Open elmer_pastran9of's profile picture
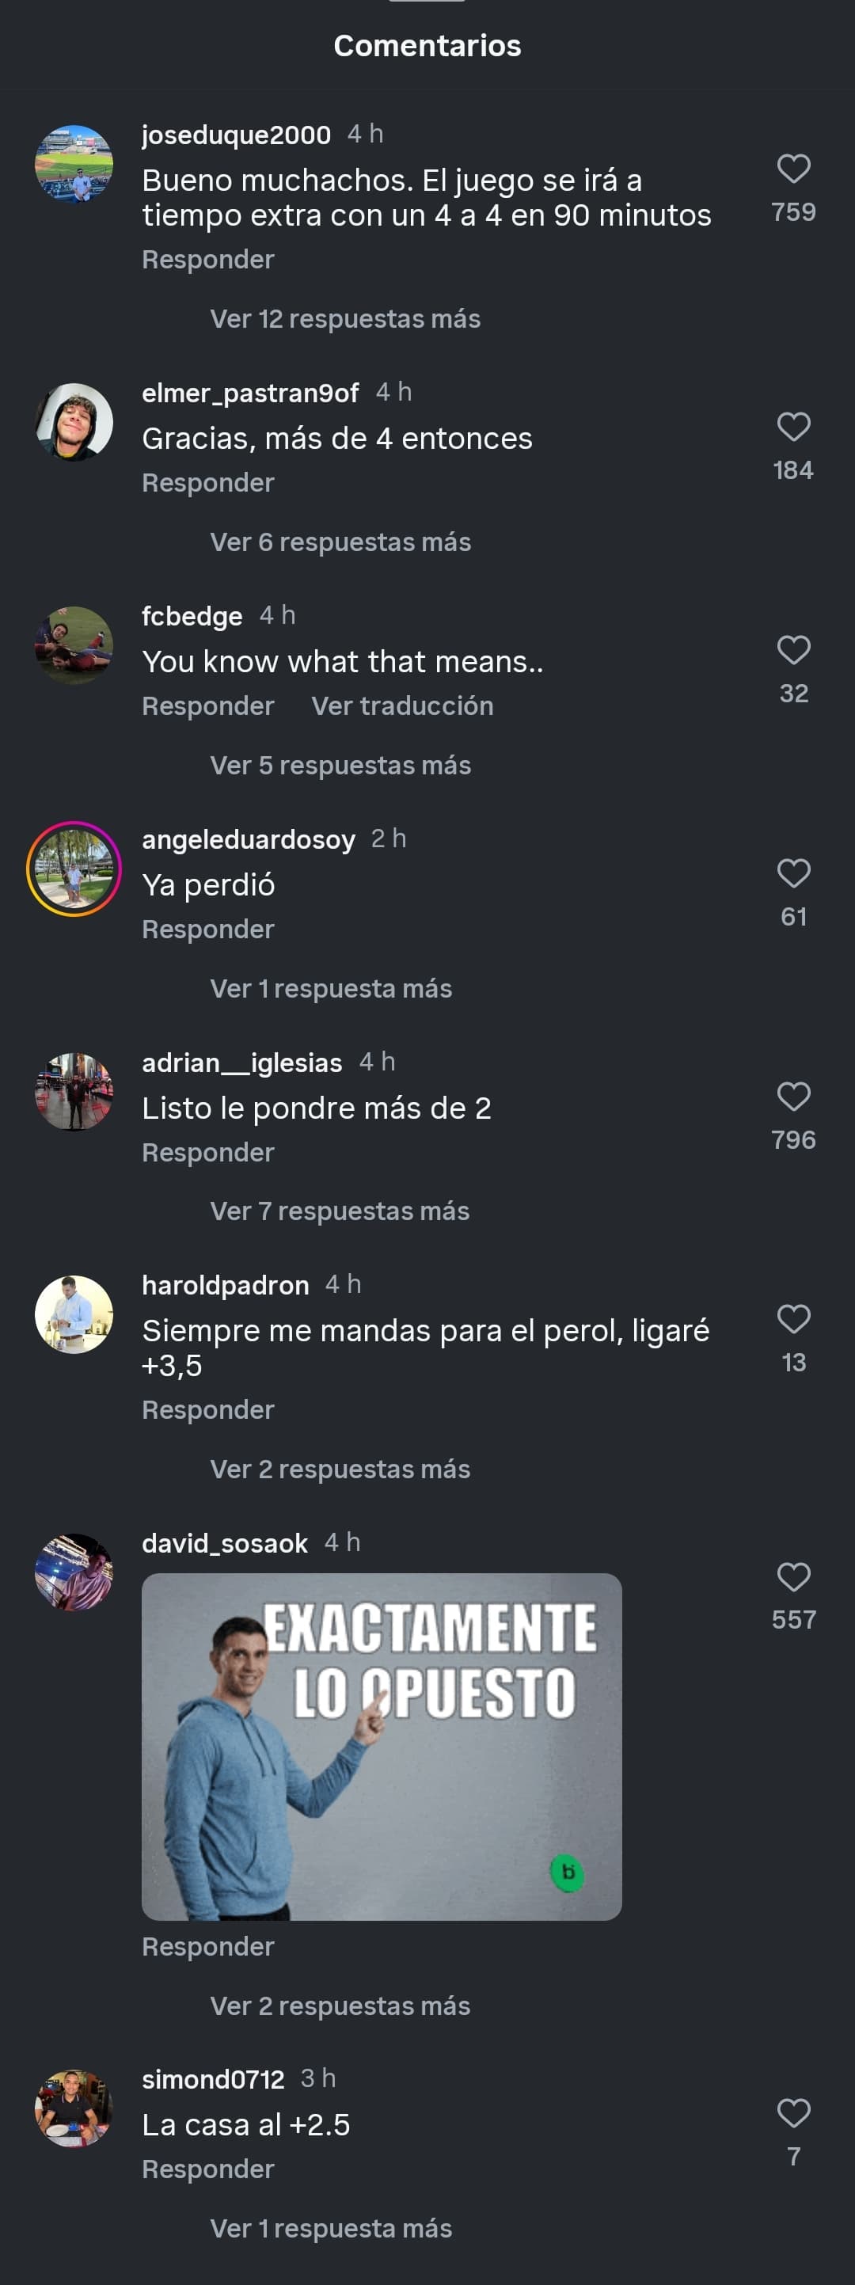855x2285 pixels. pyautogui.click(x=74, y=422)
